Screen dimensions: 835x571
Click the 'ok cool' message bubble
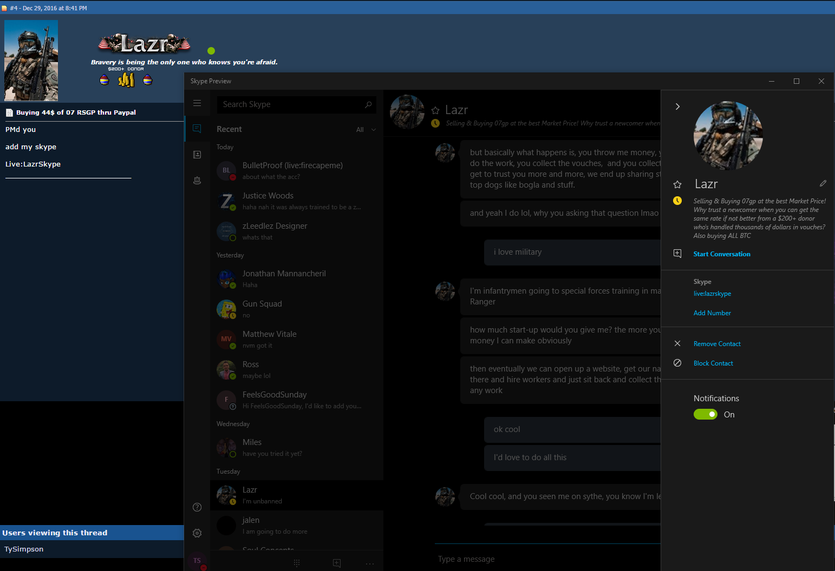(572, 429)
